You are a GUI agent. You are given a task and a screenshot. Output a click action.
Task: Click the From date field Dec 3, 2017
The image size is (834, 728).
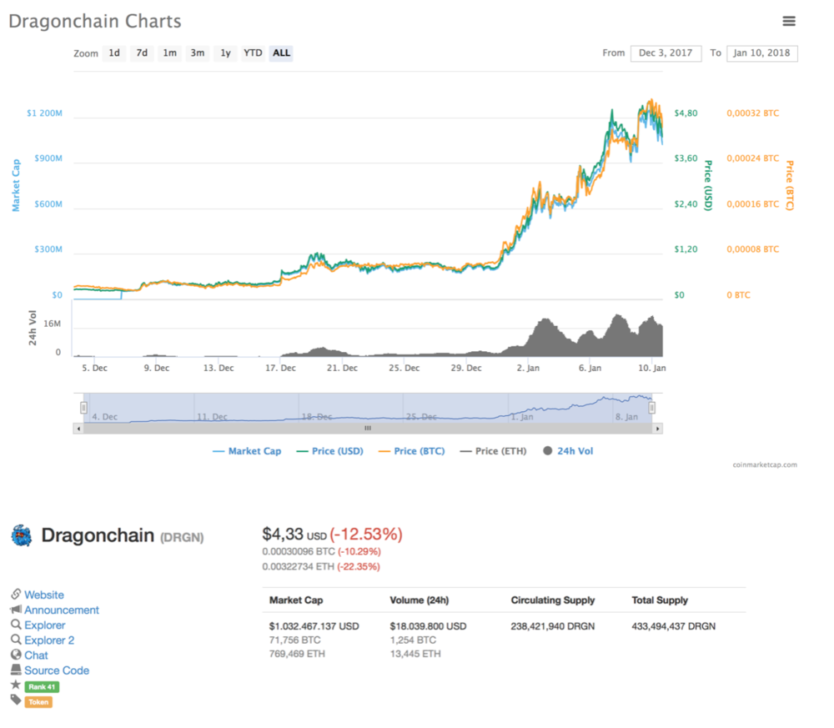click(666, 53)
